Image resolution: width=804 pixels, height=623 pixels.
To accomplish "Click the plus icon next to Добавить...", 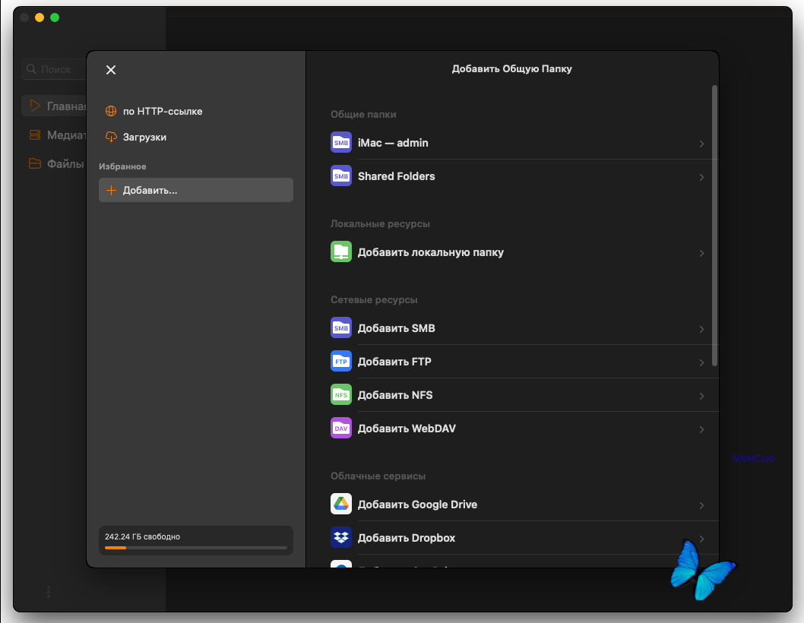I will [111, 190].
